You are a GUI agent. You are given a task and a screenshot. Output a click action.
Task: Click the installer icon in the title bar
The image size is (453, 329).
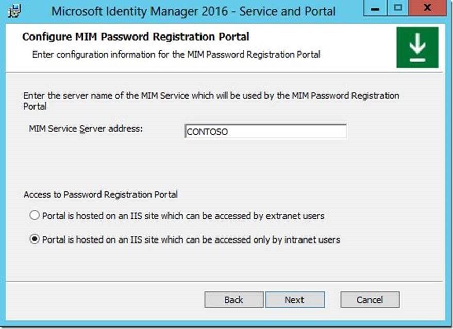pos(14,11)
